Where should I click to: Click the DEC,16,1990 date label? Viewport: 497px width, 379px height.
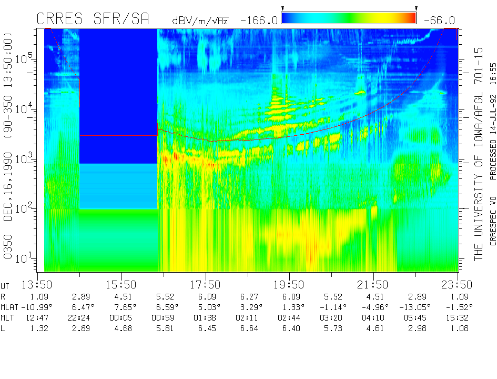[7, 186]
